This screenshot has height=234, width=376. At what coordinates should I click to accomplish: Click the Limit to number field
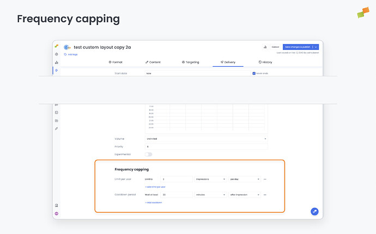click(x=177, y=179)
